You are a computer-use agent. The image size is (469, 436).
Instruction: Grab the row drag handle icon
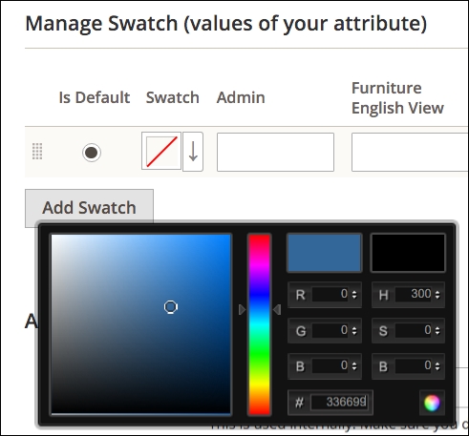click(x=37, y=152)
